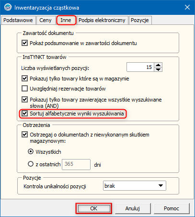
Task: Uncheck Pokazuj tylko towary które są w magazynie
Action: (24, 79)
